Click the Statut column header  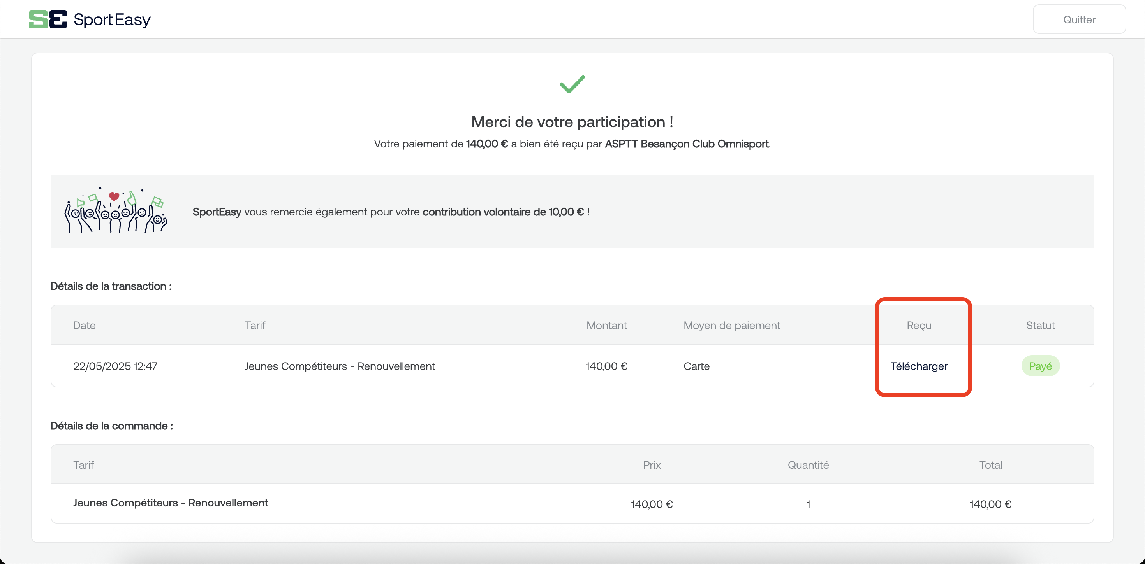[1040, 326]
